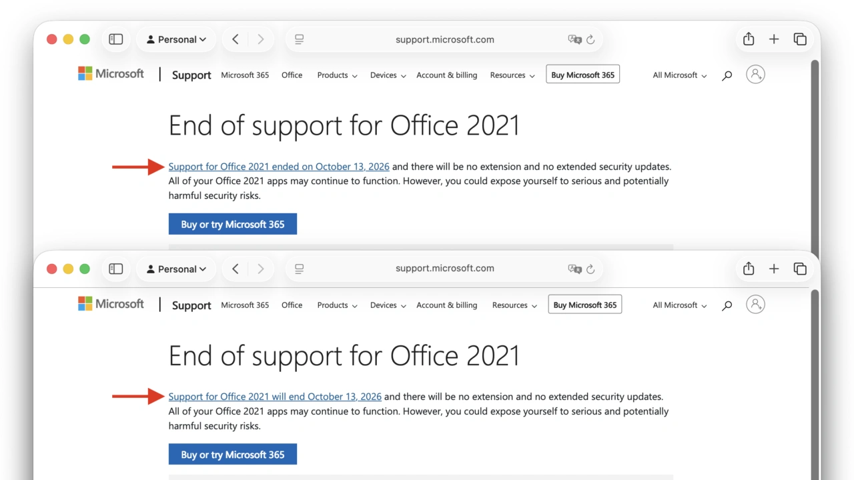Expand Resources menu in upper window

pyautogui.click(x=512, y=75)
